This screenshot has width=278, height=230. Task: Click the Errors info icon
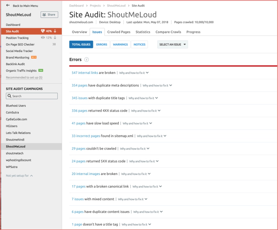pyautogui.click(x=87, y=60)
